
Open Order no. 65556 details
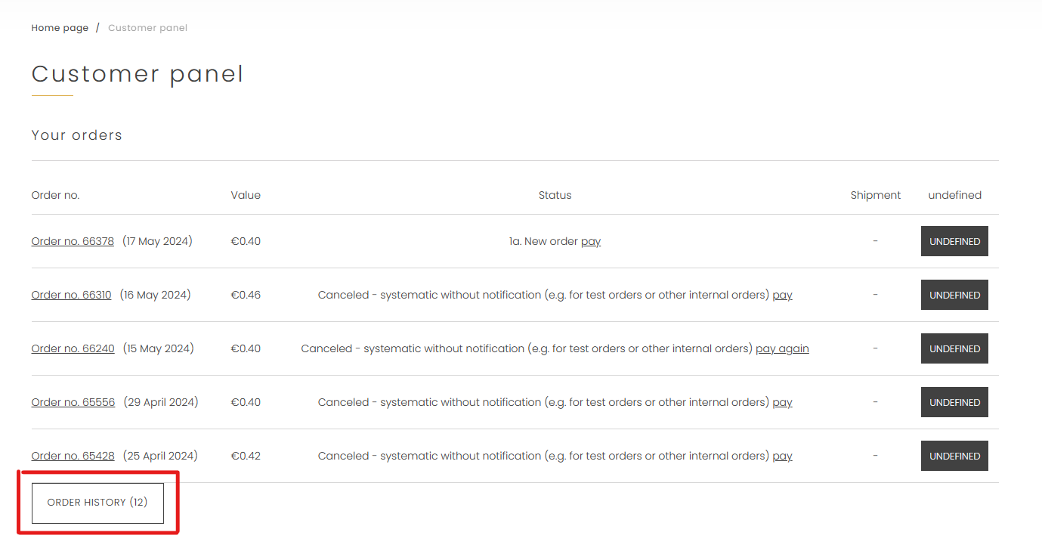click(x=73, y=402)
